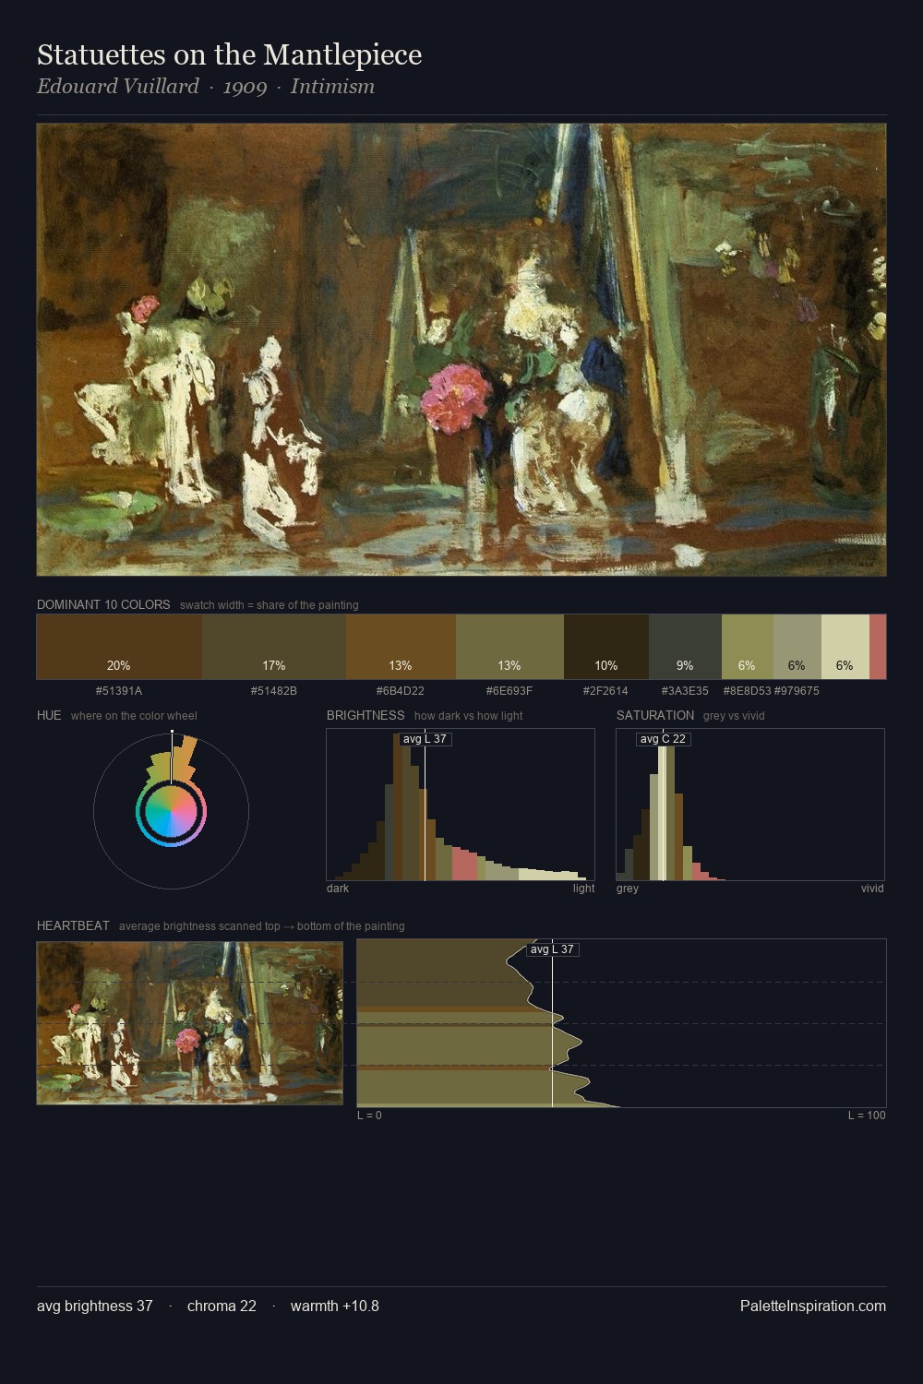
Task: Select the first 13% orange-brown swatch
Action: coord(401,647)
